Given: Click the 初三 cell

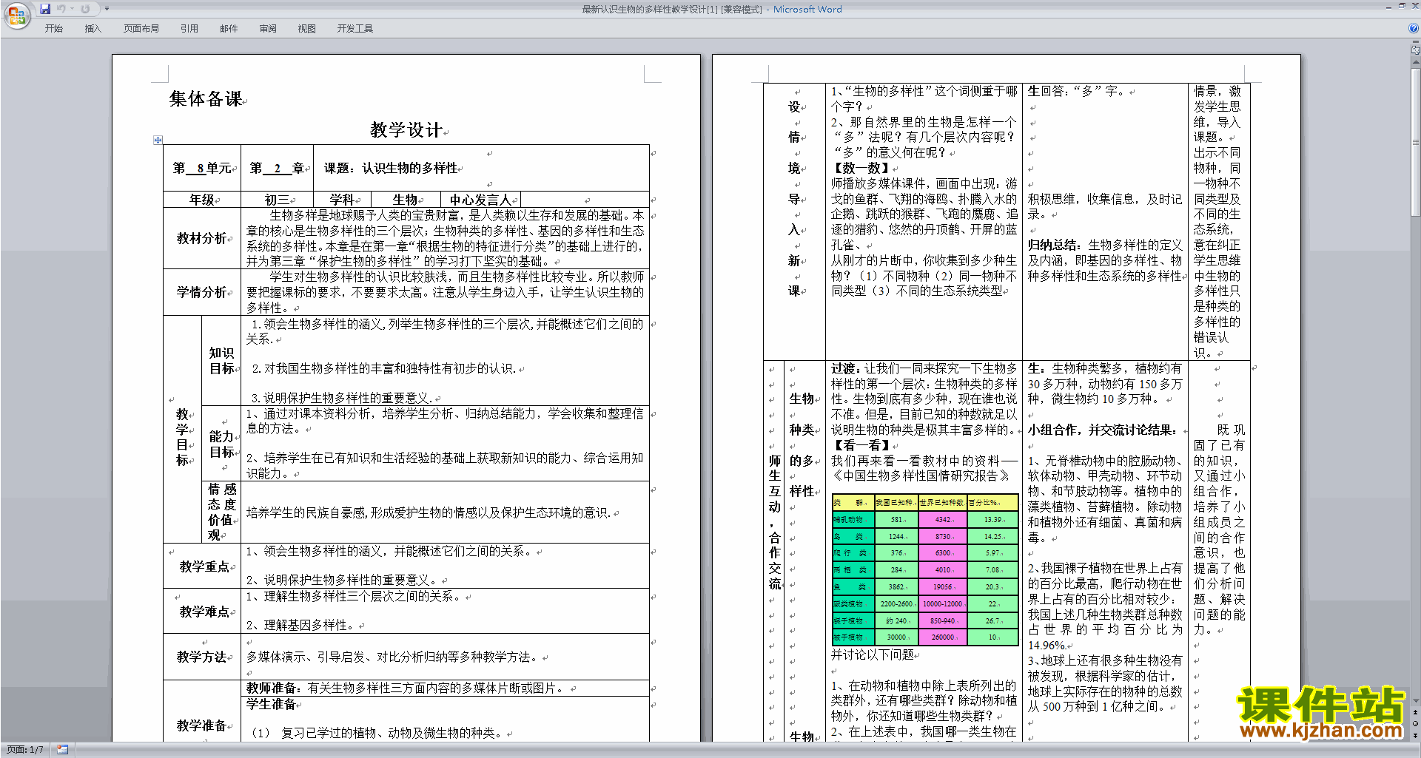Looking at the screenshot, I should (278, 200).
